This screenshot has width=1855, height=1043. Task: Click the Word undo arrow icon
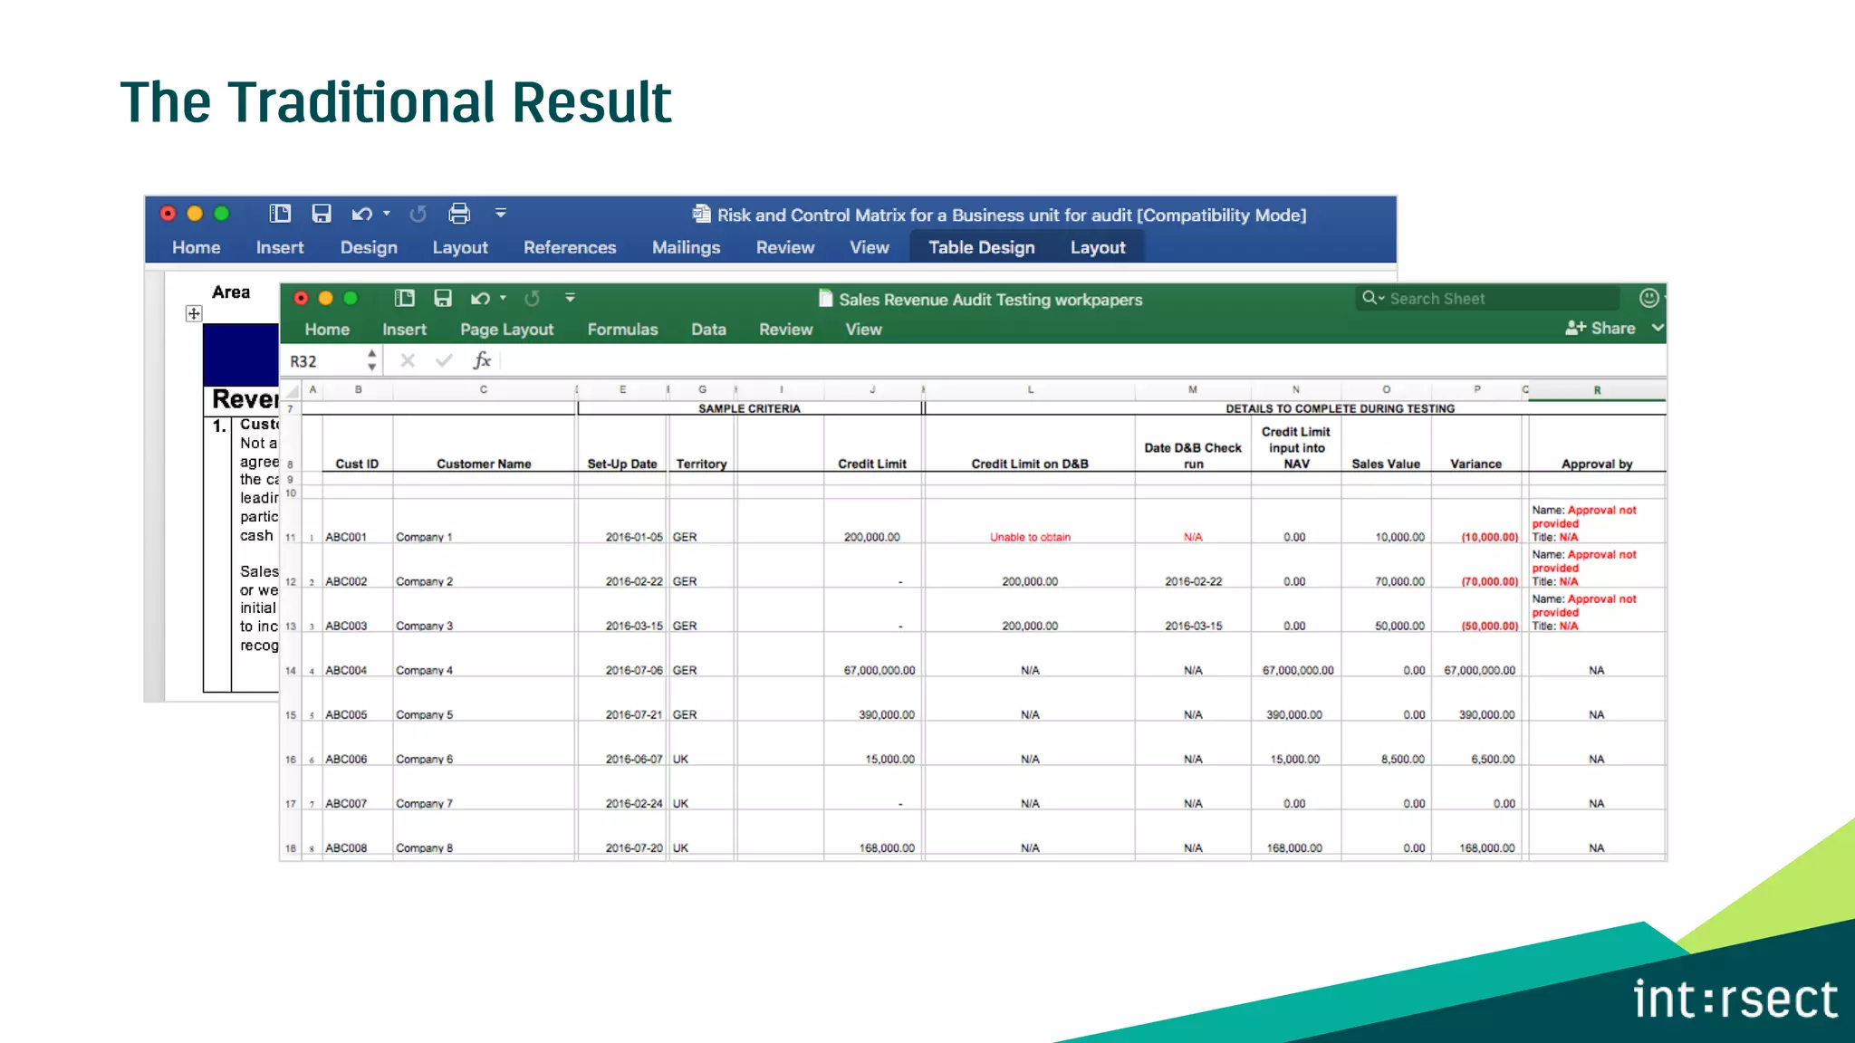pyautogui.click(x=361, y=214)
